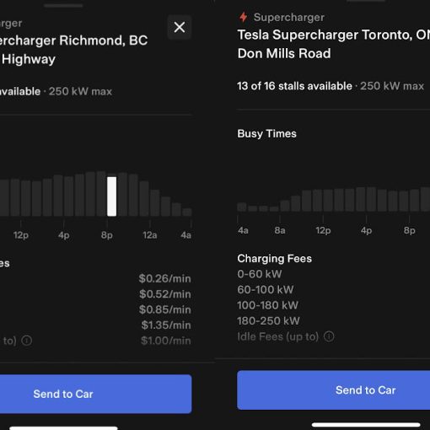Send Toronto Supercharger to car
The height and width of the screenshot is (430, 430).
334,390
